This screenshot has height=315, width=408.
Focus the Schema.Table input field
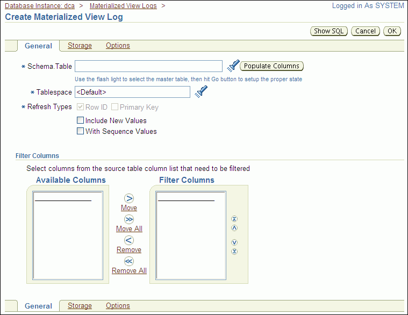coord(148,66)
